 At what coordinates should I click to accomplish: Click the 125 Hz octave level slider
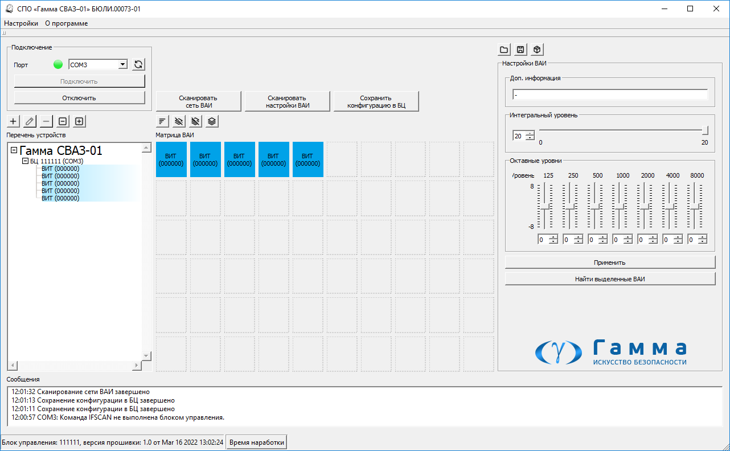[x=545, y=206]
